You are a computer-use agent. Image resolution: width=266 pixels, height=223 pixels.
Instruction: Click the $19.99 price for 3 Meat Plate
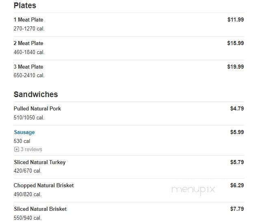pos(236,67)
